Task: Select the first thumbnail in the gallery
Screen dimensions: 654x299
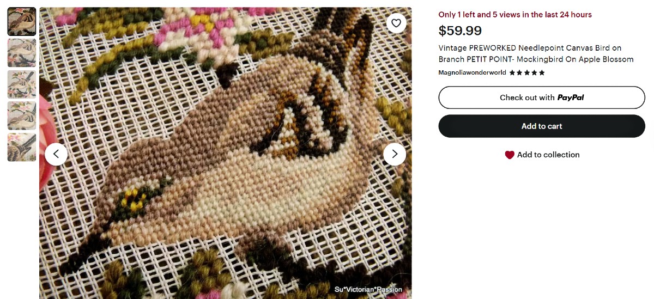Action: [x=22, y=22]
